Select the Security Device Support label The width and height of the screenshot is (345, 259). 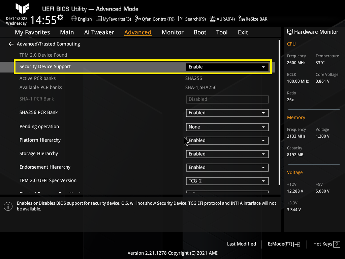[45, 66]
